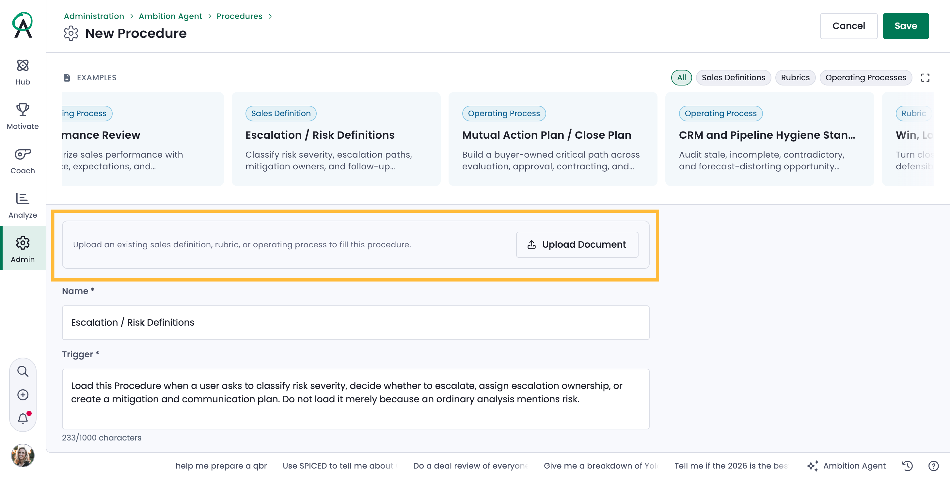Go to the Coach whistle section

[23, 161]
